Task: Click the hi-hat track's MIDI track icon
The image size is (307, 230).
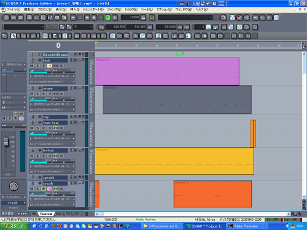Action: (40, 150)
